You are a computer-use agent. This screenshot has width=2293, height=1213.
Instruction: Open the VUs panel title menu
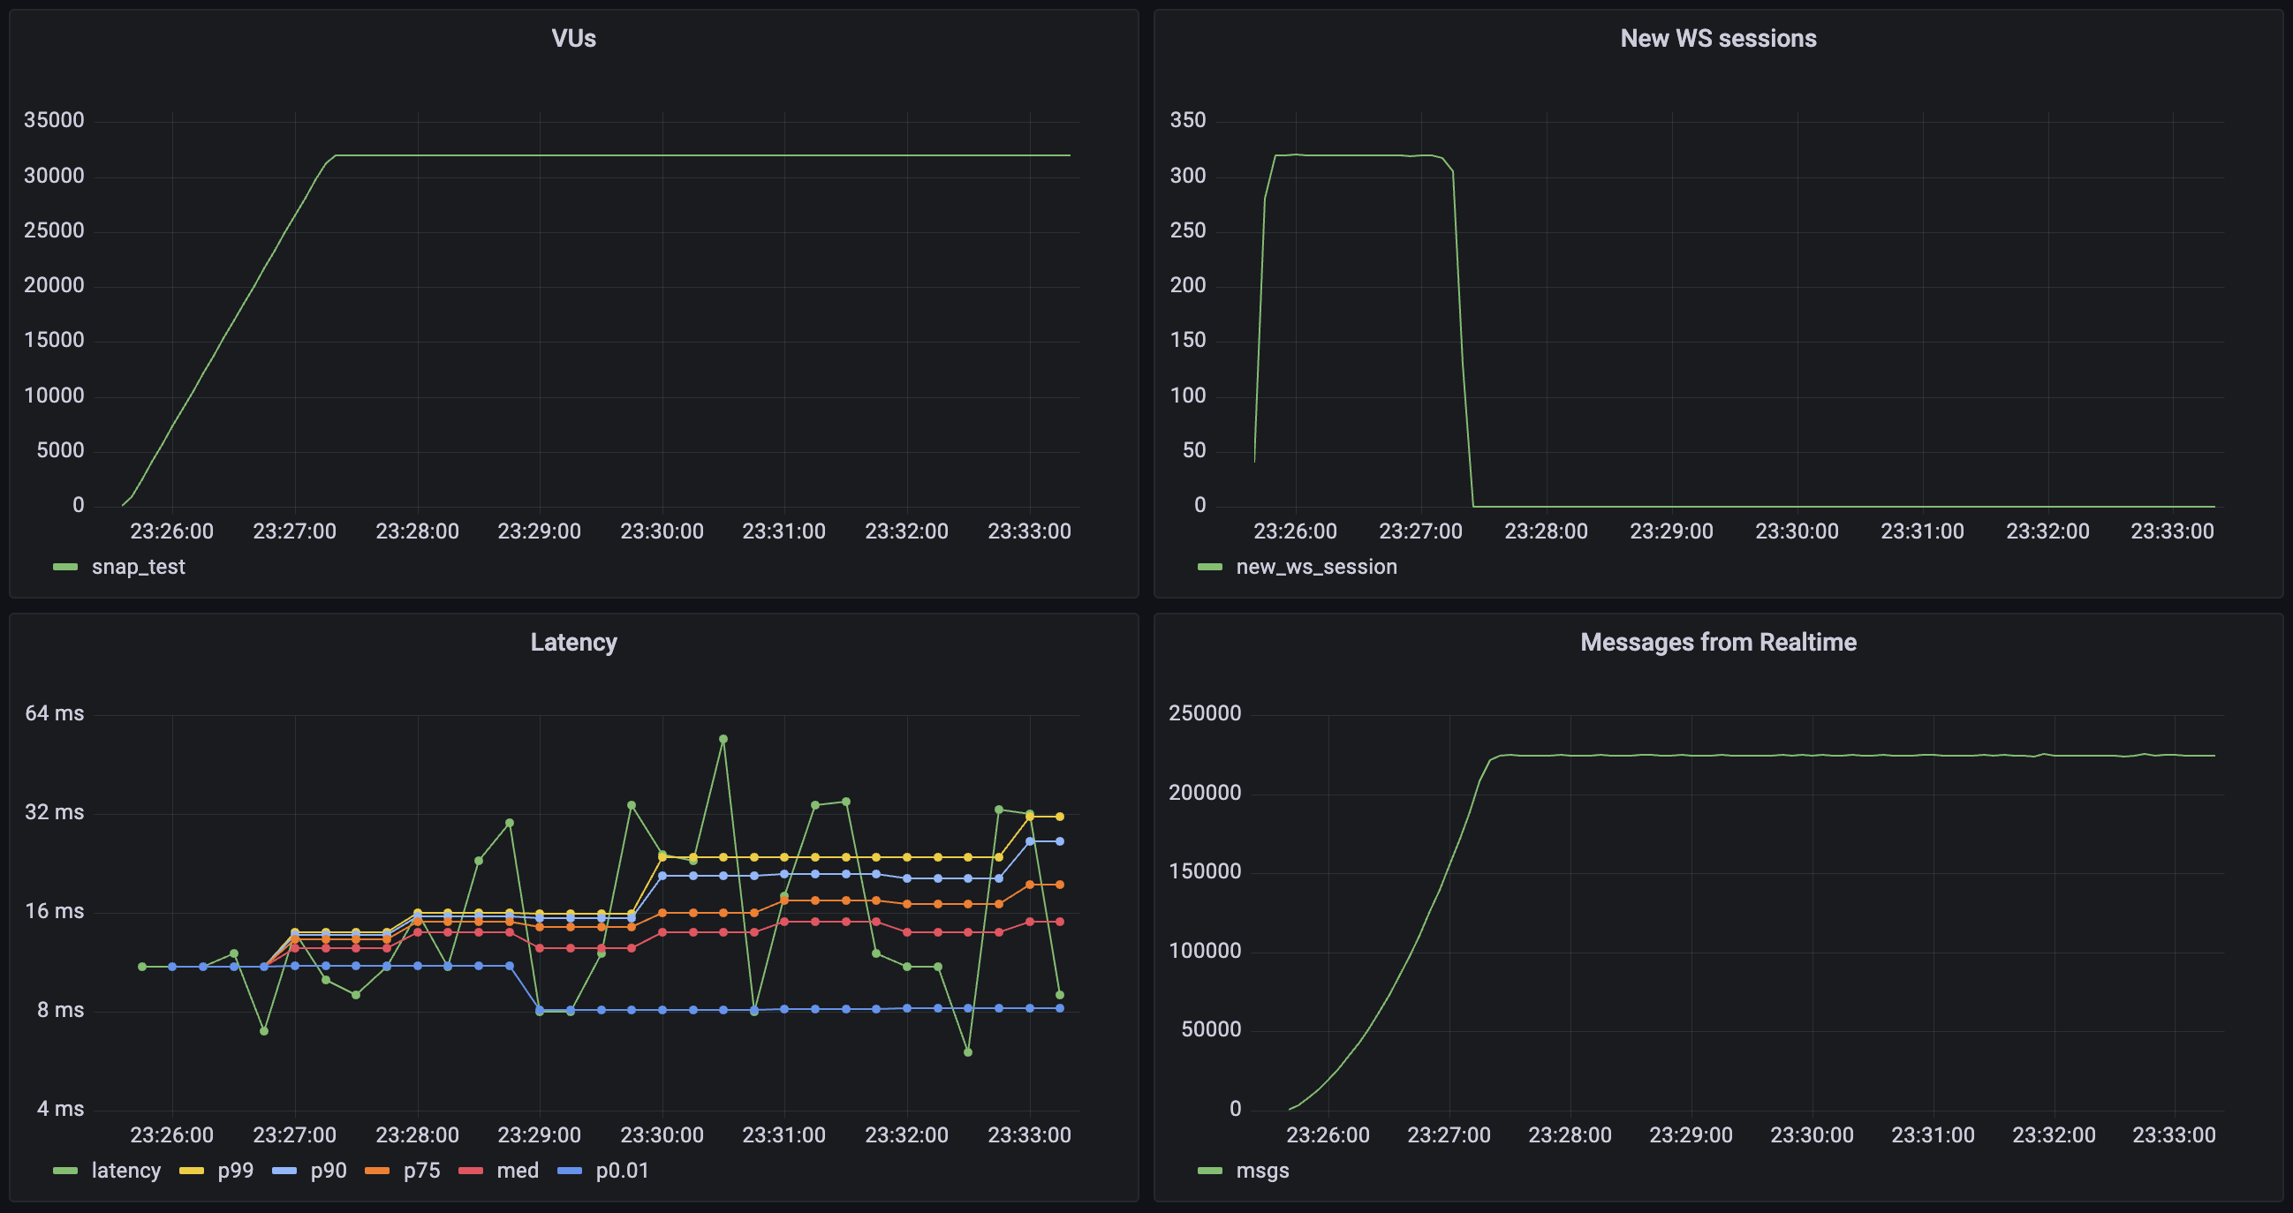pyautogui.click(x=573, y=38)
